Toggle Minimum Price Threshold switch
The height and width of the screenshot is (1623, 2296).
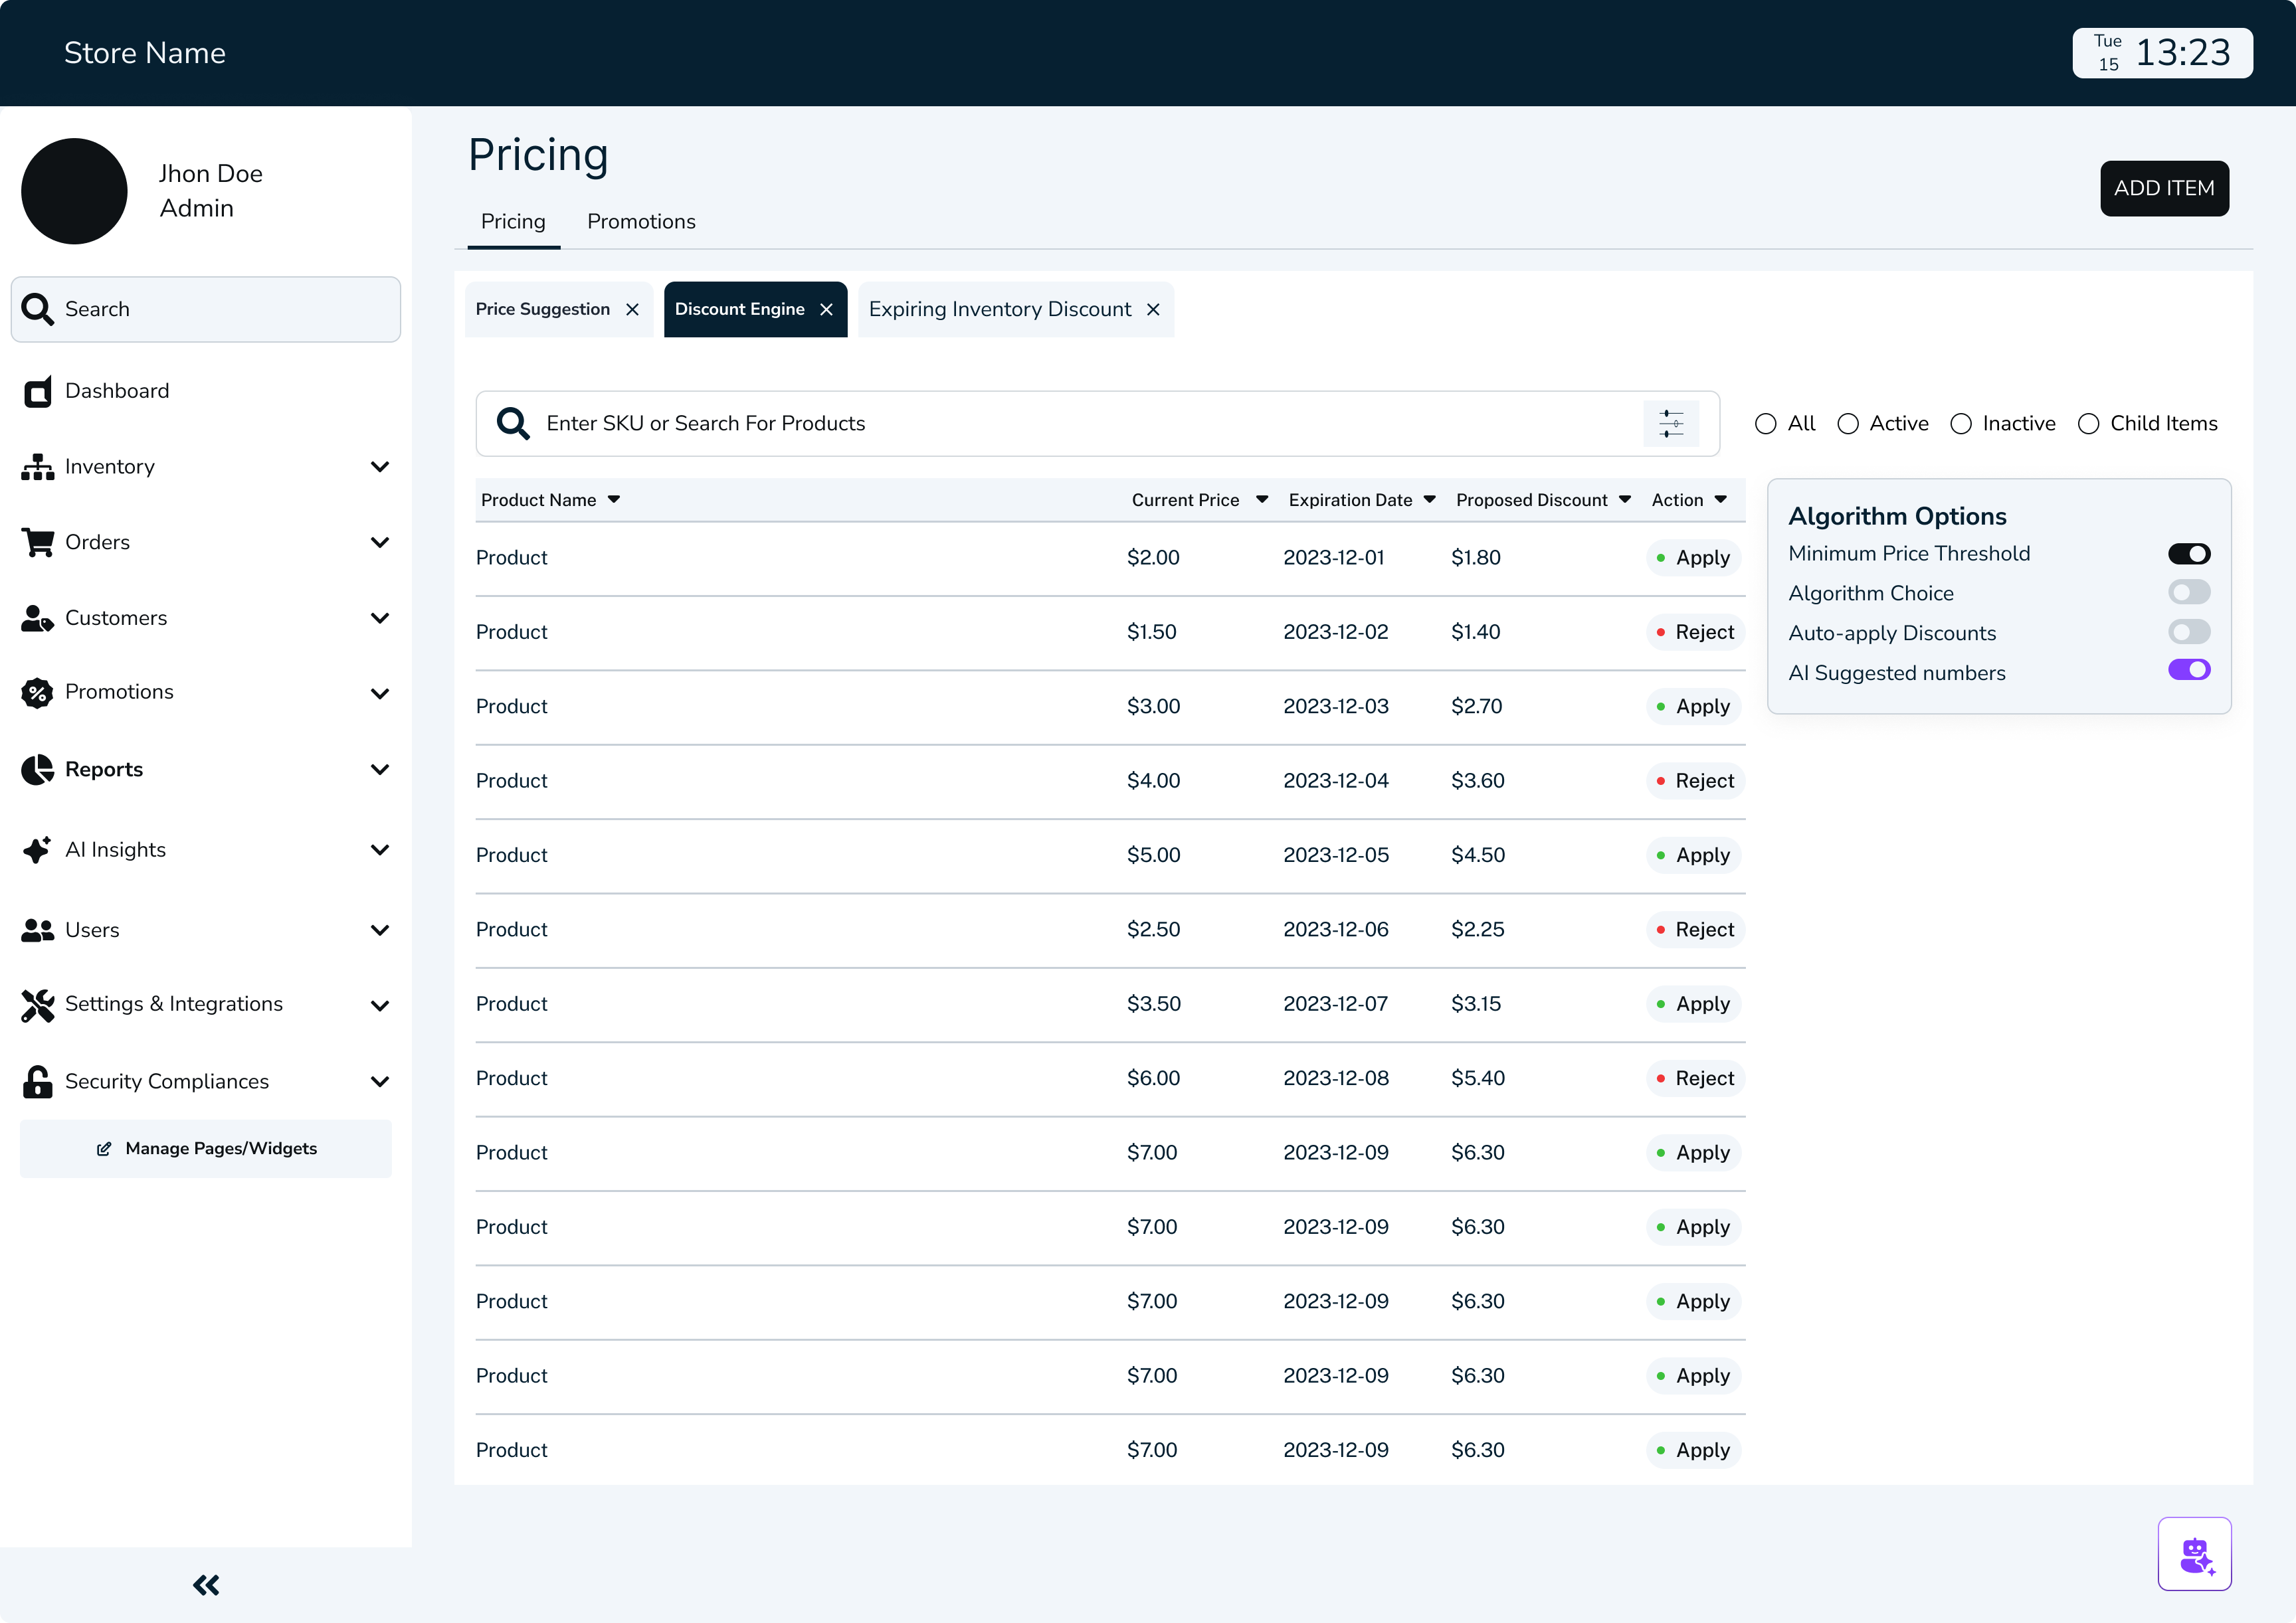[x=2188, y=554]
